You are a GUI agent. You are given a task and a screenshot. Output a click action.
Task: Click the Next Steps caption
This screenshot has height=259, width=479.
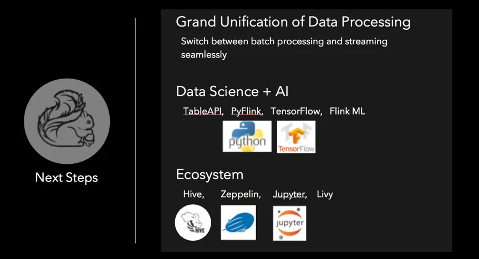tap(67, 178)
